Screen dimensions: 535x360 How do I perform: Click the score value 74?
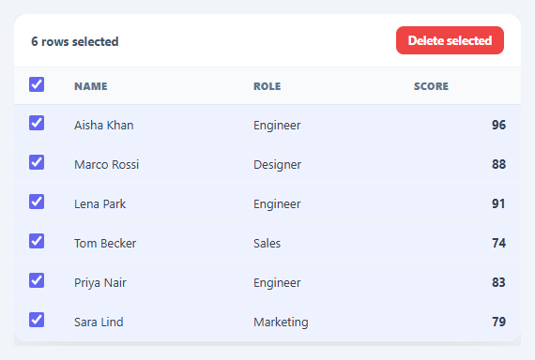click(x=498, y=243)
